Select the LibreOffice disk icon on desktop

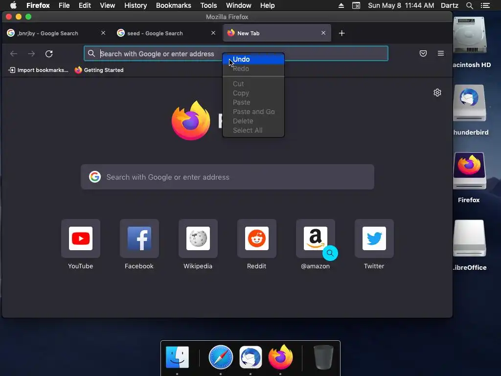[469, 238]
